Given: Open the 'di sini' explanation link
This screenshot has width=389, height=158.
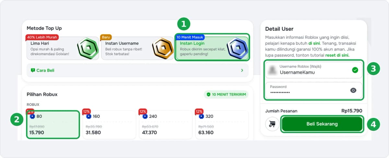Looking at the screenshot, I should [x=315, y=43].
